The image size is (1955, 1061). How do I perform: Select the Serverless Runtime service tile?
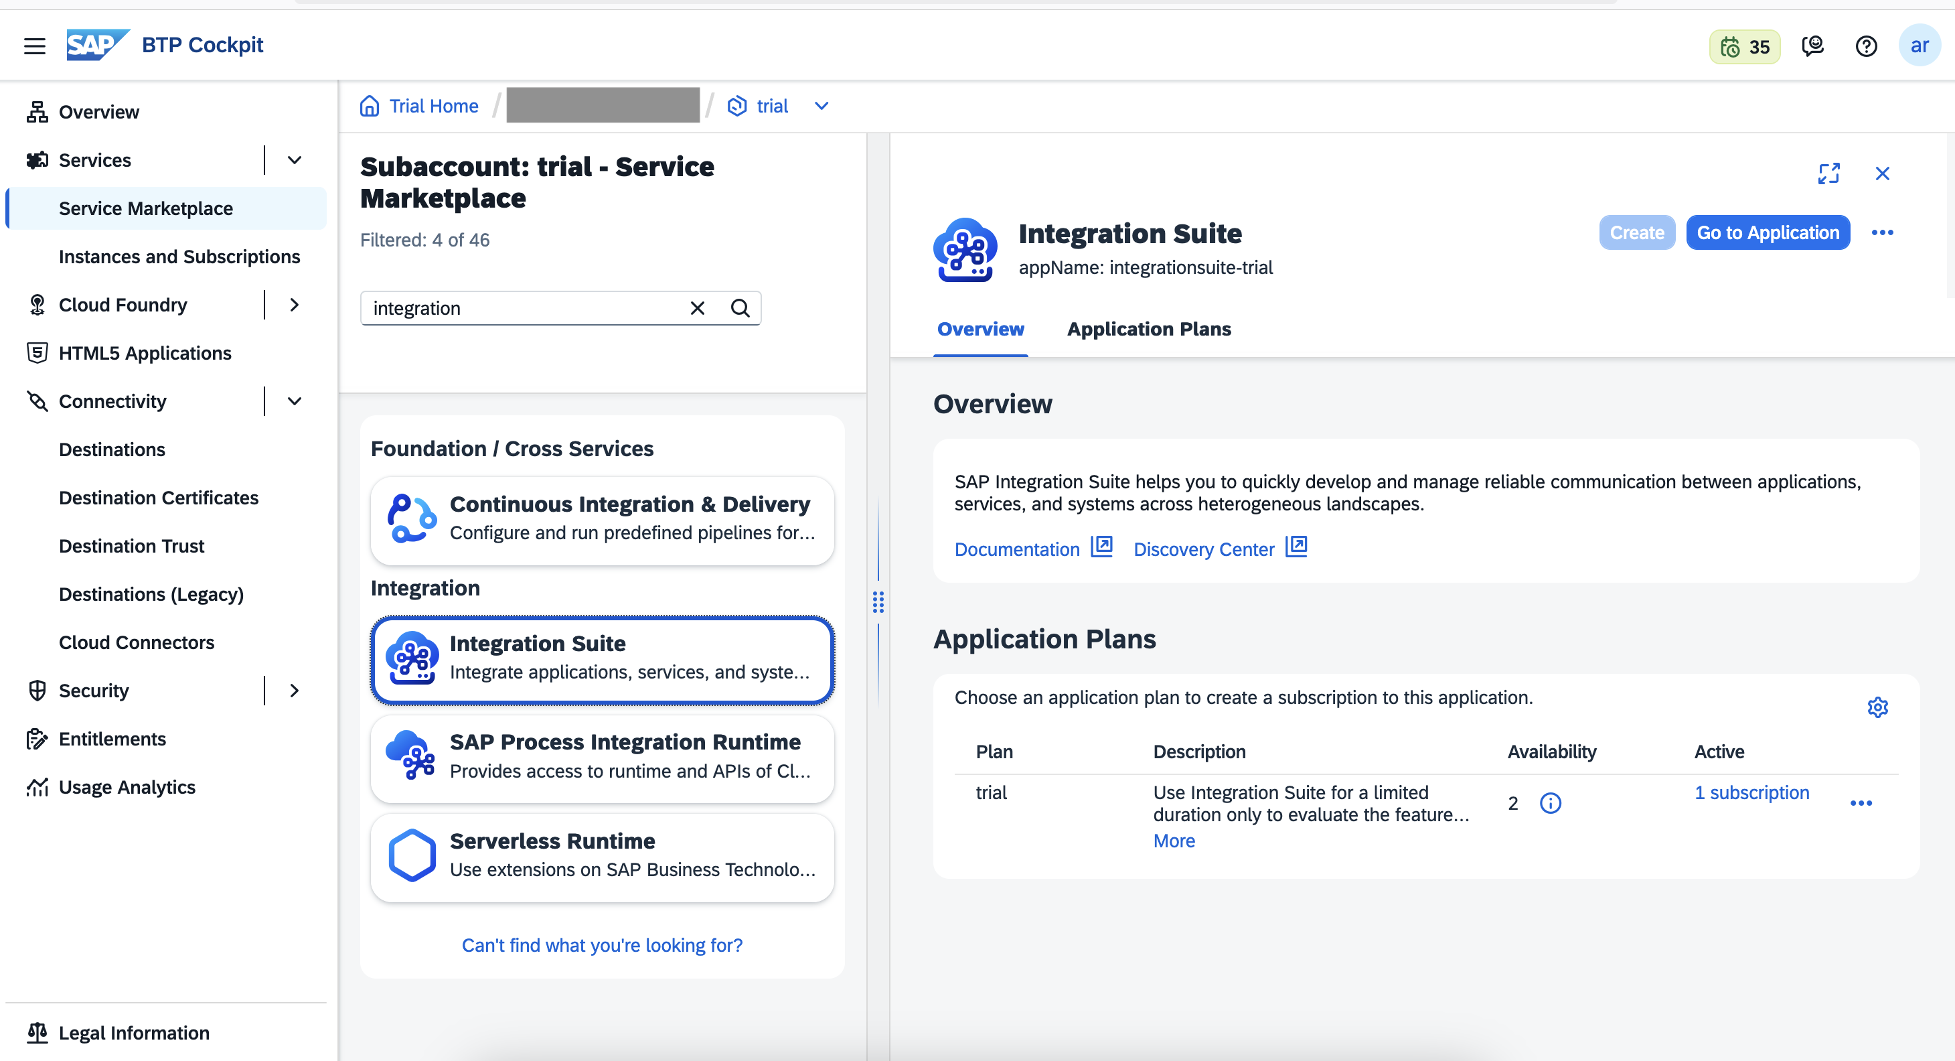click(602, 857)
